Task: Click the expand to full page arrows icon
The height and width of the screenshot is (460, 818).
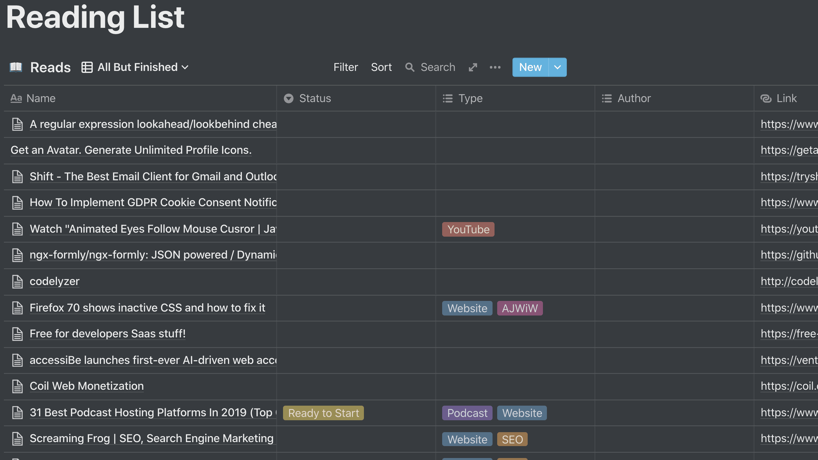Action: 473,67
